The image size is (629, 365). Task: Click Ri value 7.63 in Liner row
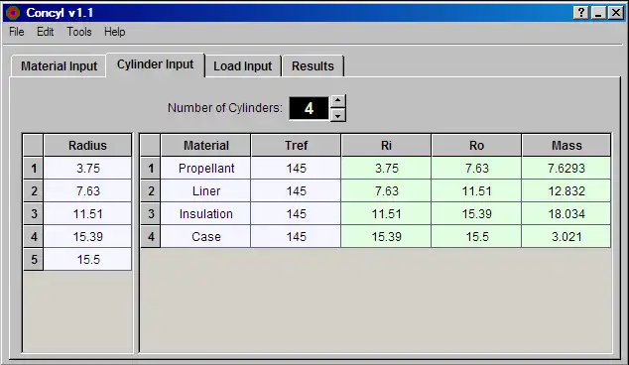coord(386,190)
